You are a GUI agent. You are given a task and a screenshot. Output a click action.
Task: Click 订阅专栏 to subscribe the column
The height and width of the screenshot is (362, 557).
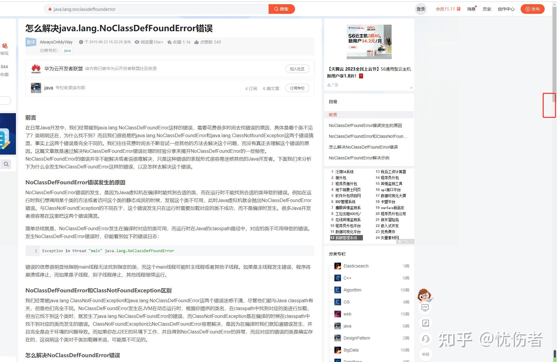coord(297,88)
